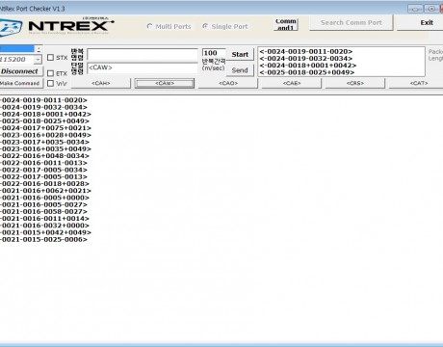443x347 pixels.
Task: Open the 115200 baud rate dropdown
Action: [x=39, y=60]
